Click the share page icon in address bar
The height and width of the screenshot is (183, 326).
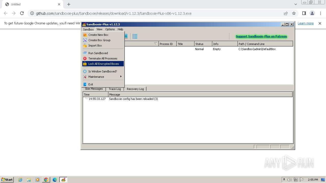coord(286,13)
